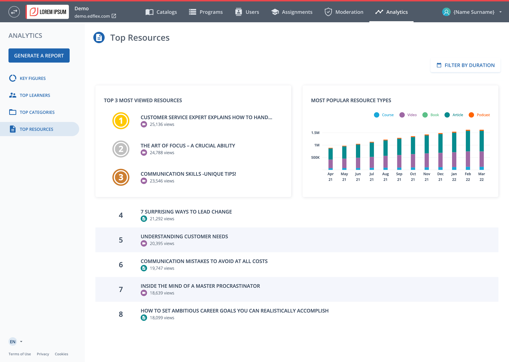Open the EN language selector dropdown
This screenshot has width=509, height=362.
coord(16,341)
